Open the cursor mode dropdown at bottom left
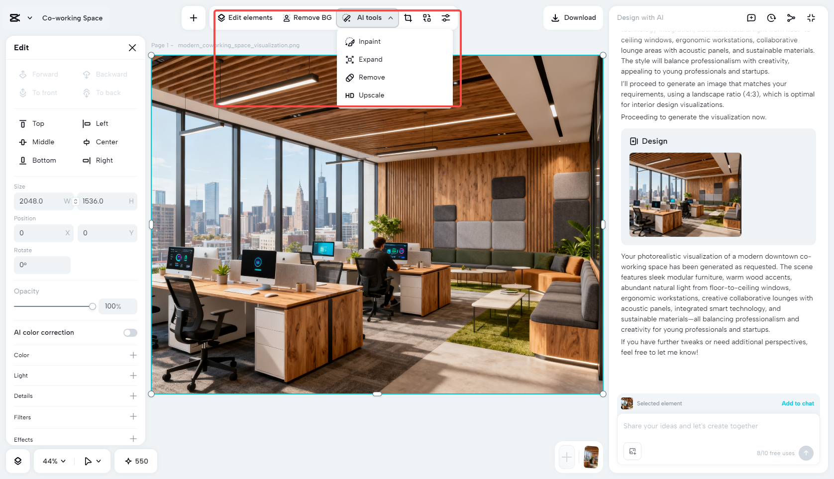 pos(92,461)
